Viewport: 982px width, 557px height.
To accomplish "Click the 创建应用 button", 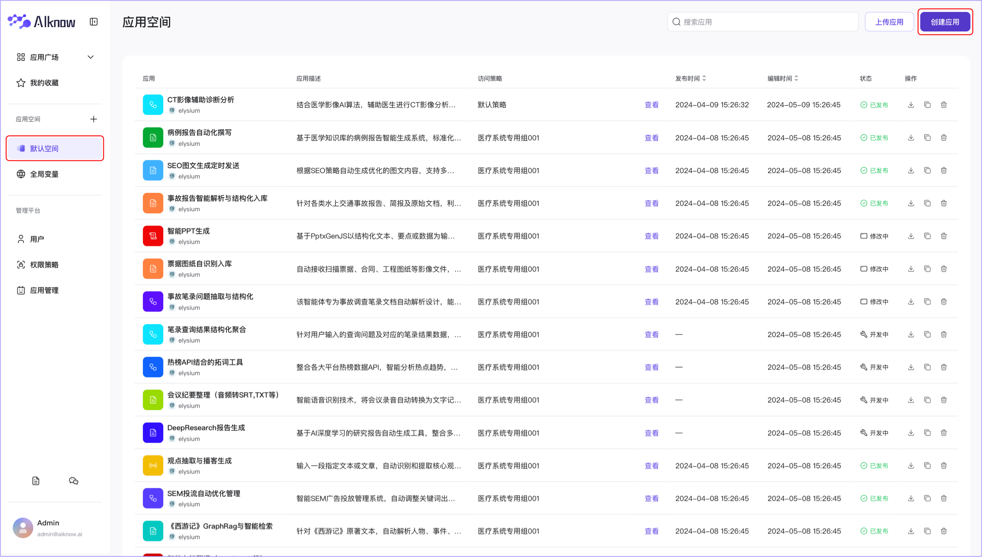I will (945, 22).
